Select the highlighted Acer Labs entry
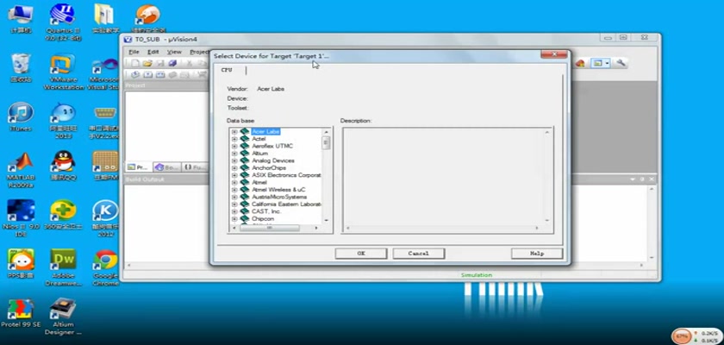 265,132
